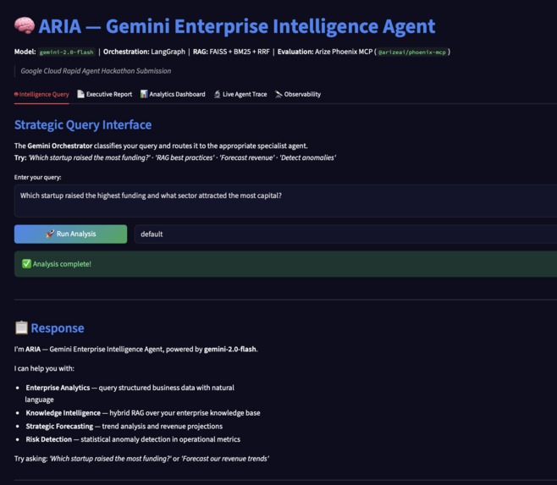Click the green checkmark in Analysis complete
The height and width of the screenshot is (485, 557).
pyautogui.click(x=26, y=263)
